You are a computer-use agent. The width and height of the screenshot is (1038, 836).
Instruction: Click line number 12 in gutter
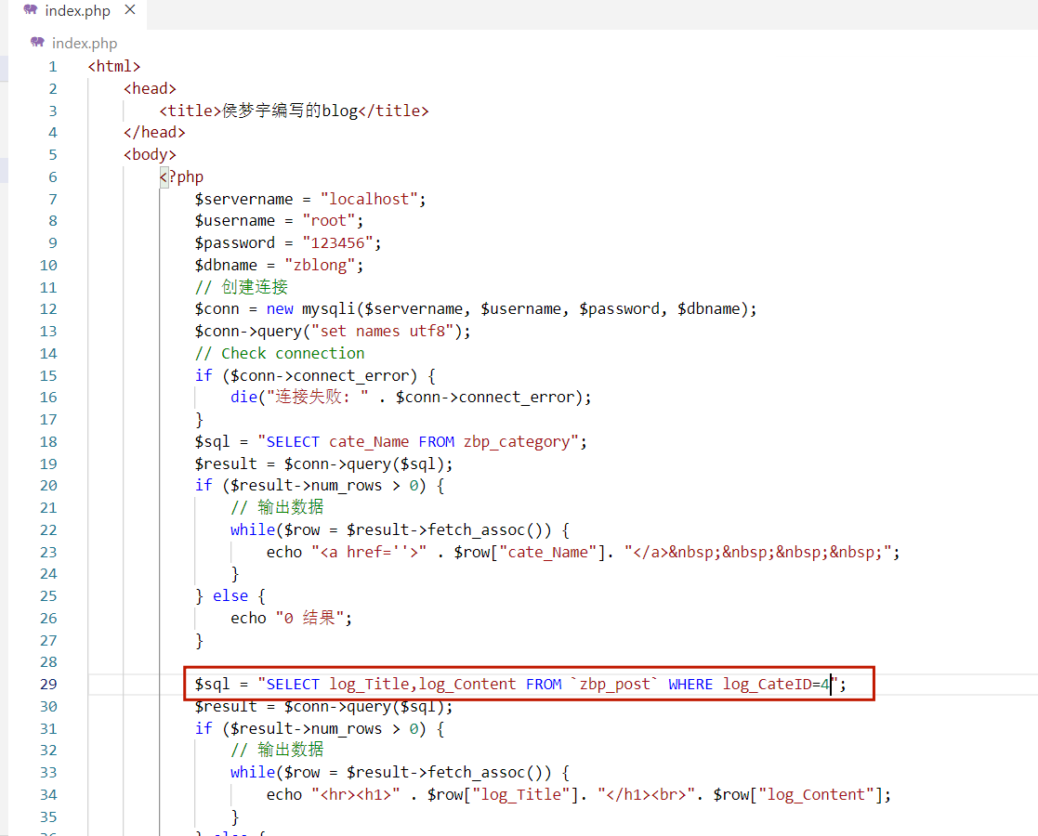pyautogui.click(x=48, y=309)
